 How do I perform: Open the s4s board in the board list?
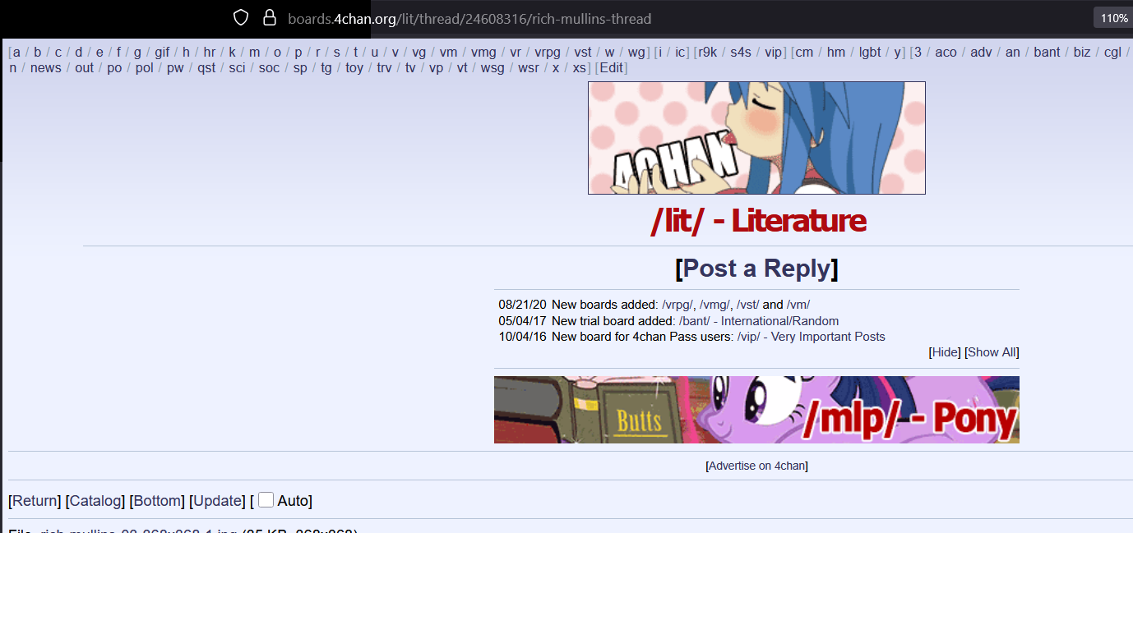coord(741,53)
